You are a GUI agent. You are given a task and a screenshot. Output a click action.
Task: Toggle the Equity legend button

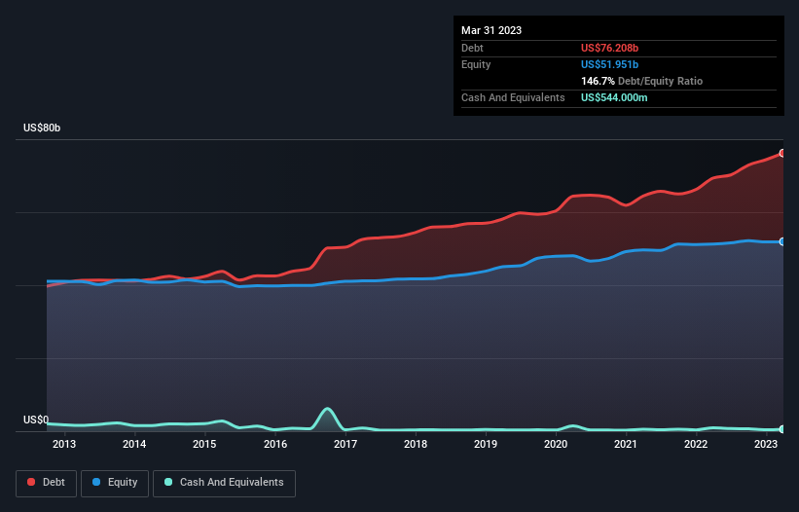pos(115,483)
